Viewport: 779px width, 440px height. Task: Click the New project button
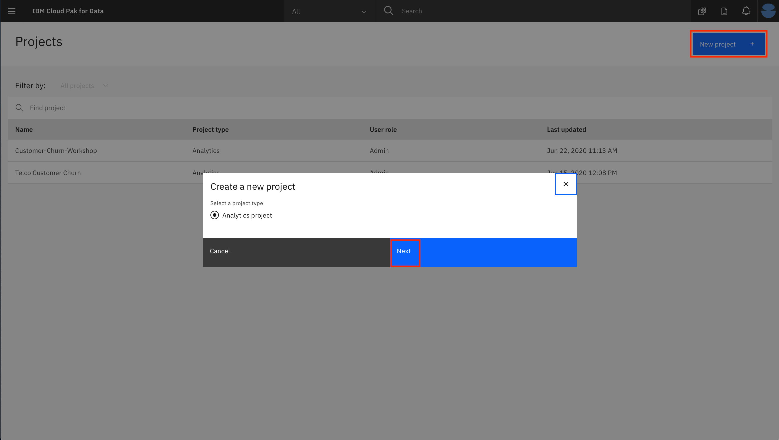pyautogui.click(x=728, y=44)
